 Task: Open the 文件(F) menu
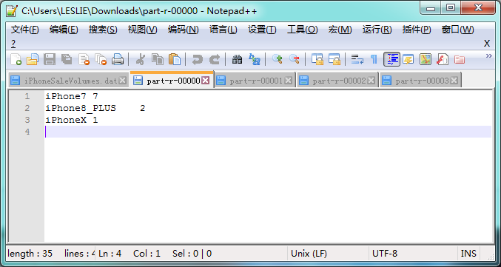(25, 30)
